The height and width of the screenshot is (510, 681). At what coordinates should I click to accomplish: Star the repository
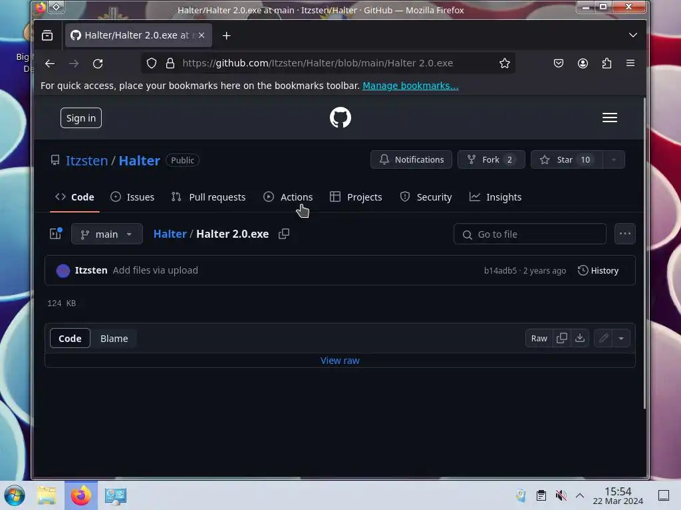click(567, 159)
